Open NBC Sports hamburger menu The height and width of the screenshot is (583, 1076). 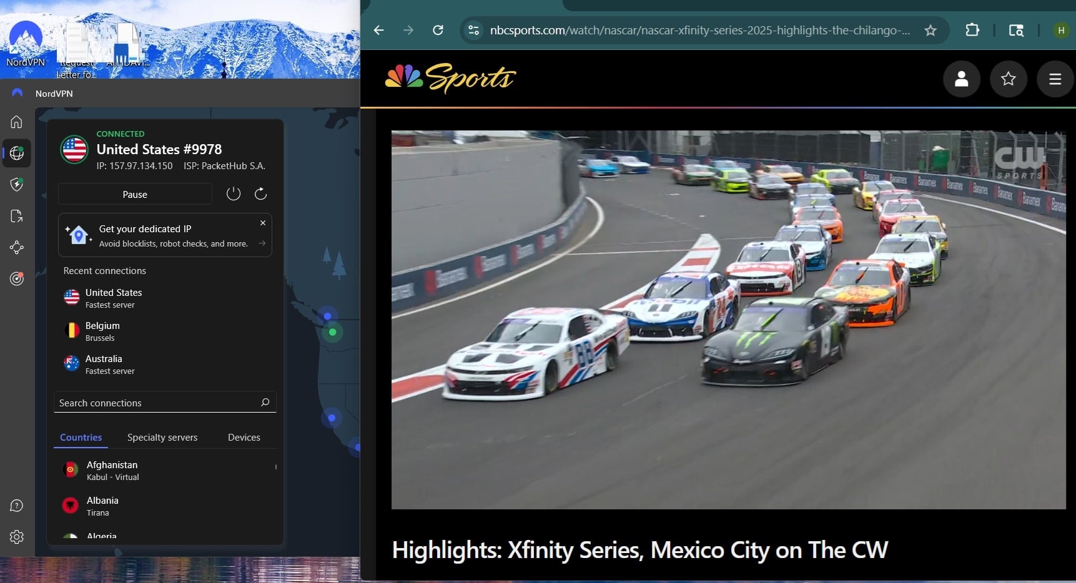pyautogui.click(x=1055, y=79)
